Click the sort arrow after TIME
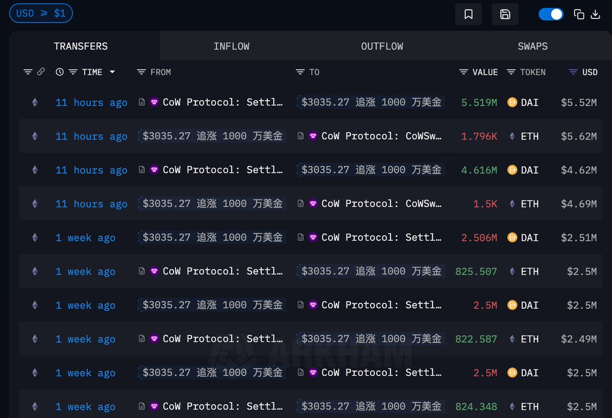 point(112,72)
